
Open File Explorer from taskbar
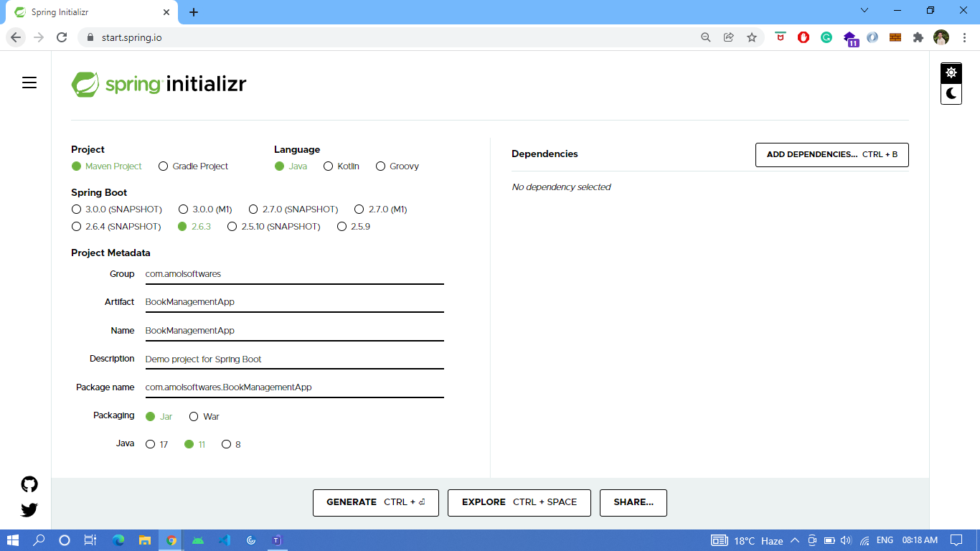pos(145,540)
